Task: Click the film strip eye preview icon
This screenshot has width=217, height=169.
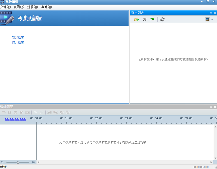Action: click(x=15, y=113)
